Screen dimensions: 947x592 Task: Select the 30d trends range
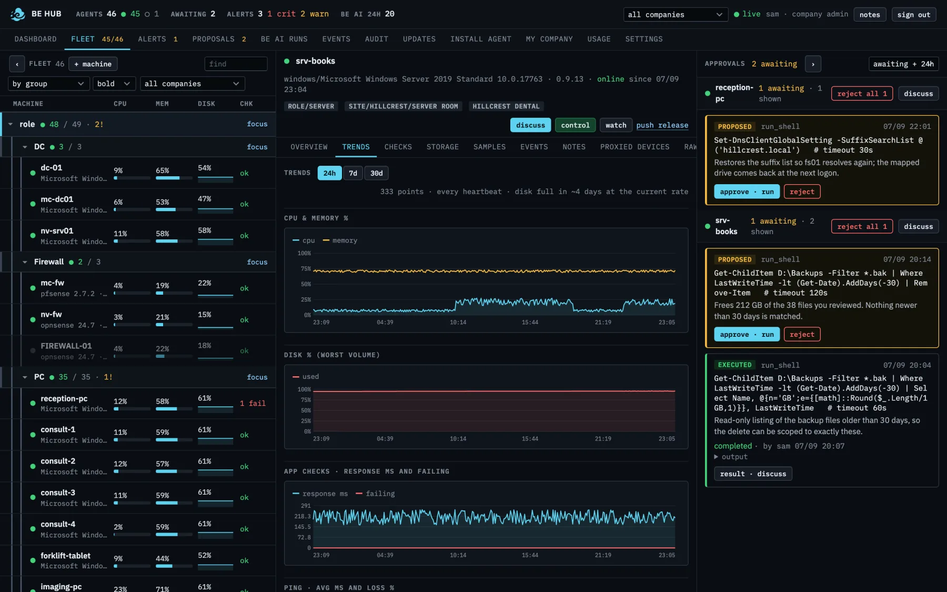[376, 173]
